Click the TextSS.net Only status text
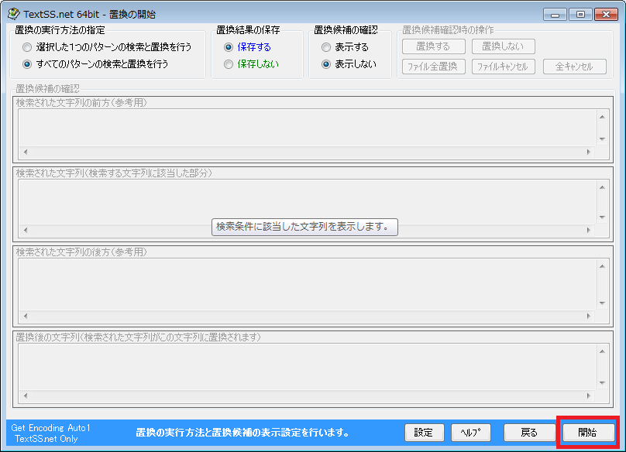Screen dimensions: 626x452 (46, 438)
